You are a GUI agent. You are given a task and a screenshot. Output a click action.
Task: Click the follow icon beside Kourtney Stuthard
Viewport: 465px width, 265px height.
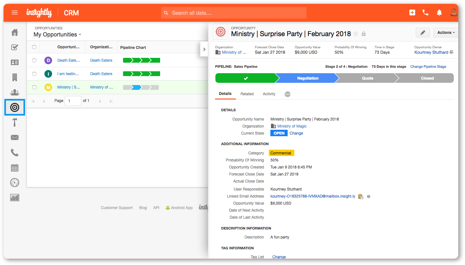[451, 52]
